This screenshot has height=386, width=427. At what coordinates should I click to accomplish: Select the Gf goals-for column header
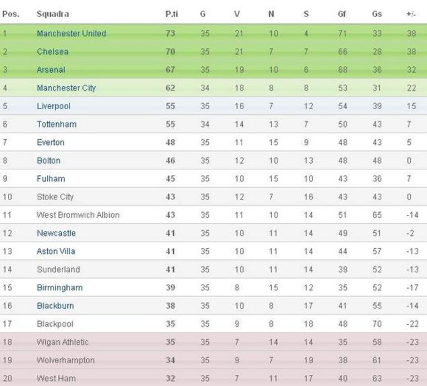tap(342, 14)
